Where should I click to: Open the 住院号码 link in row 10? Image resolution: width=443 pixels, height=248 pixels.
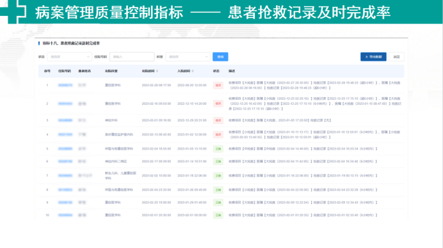coord(65,215)
